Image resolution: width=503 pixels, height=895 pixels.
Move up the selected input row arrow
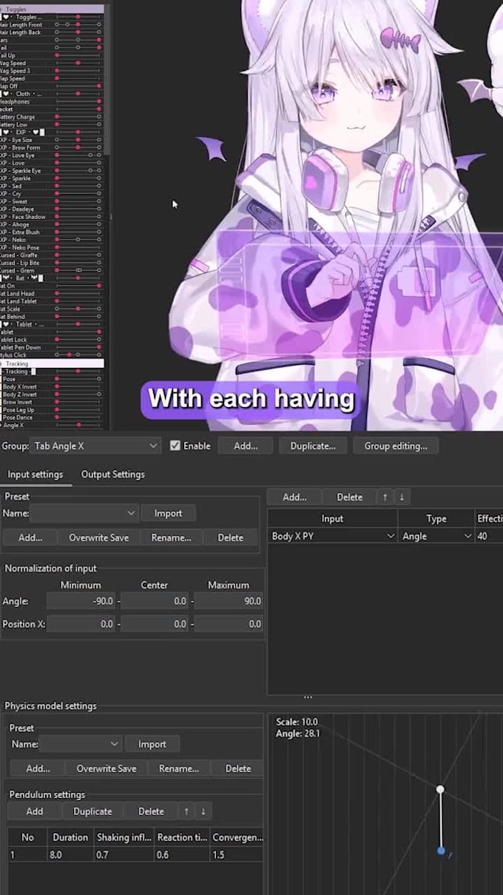pos(385,497)
